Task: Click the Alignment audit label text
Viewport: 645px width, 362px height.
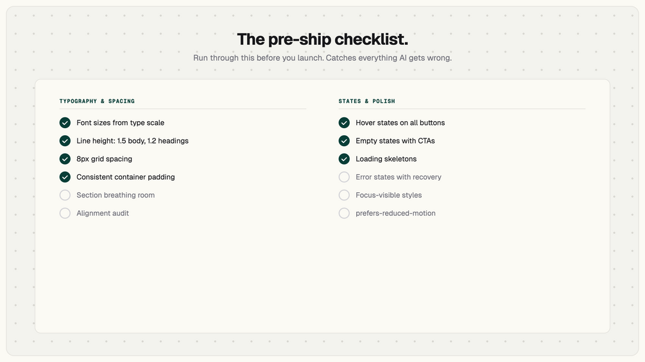Action: pyautogui.click(x=103, y=213)
